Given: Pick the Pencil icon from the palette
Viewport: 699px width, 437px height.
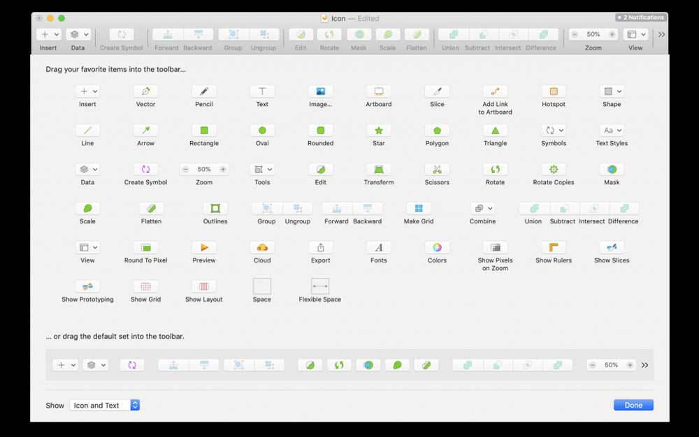Looking at the screenshot, I should point(203,91).
